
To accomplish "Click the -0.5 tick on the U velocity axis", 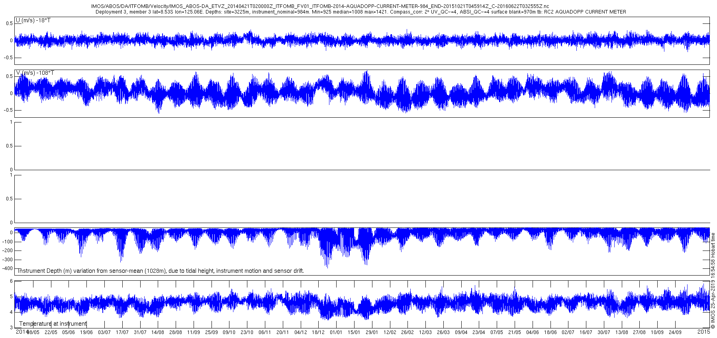I will 8,58.
